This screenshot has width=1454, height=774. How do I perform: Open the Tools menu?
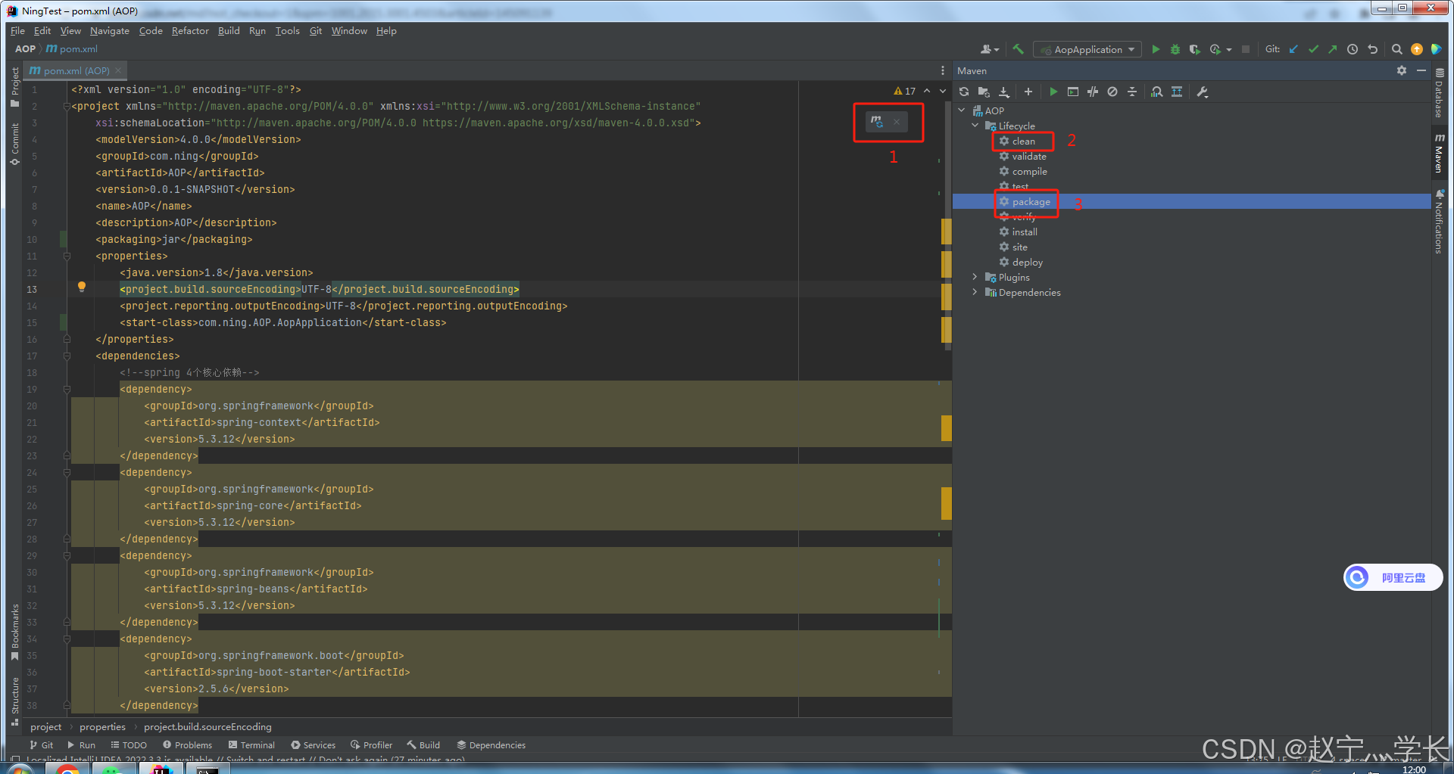pyautogui.click(x=287, y=31)
